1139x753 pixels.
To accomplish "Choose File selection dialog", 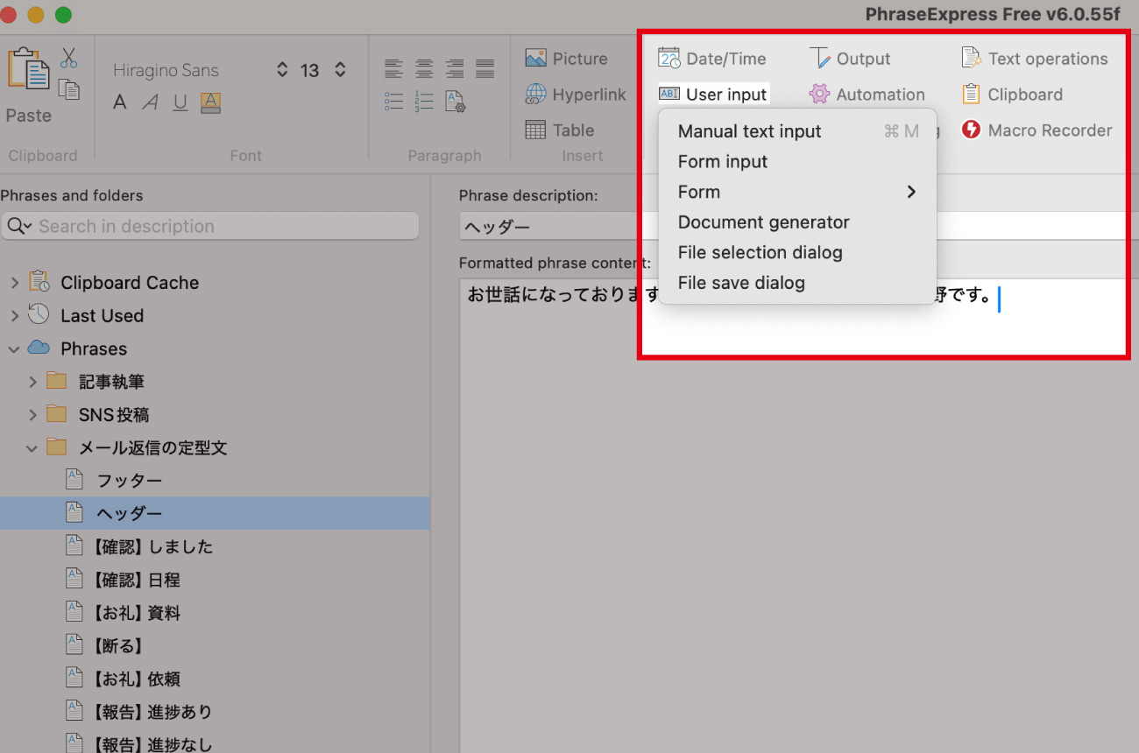I will coord(797,252).
